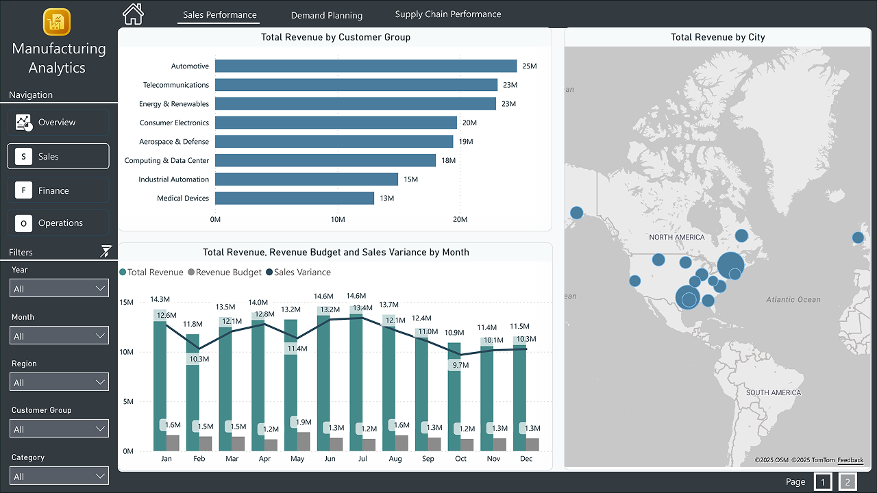Click the Manufacturing Analytics logo
This screenshot has height=493, width=877.
point(58,23)
